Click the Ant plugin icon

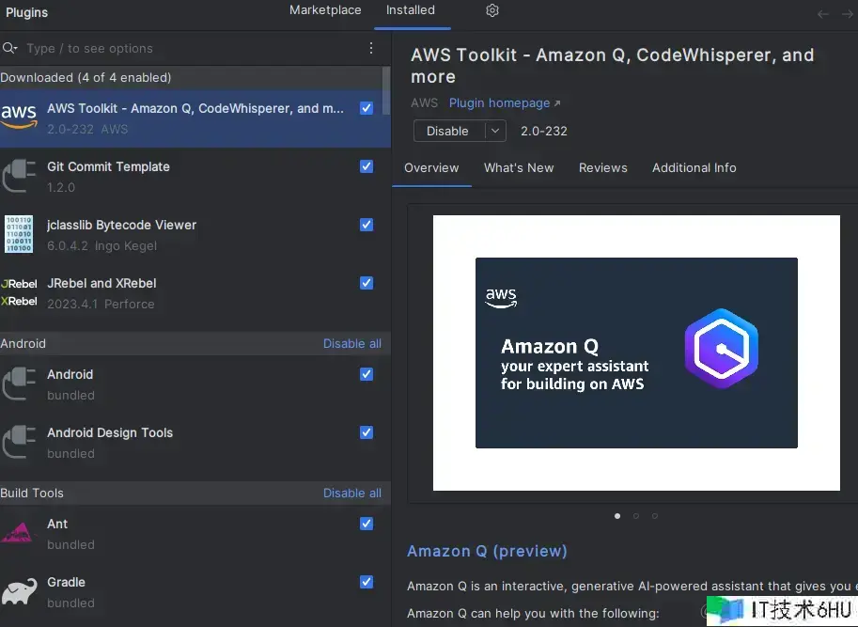point(19,533)
